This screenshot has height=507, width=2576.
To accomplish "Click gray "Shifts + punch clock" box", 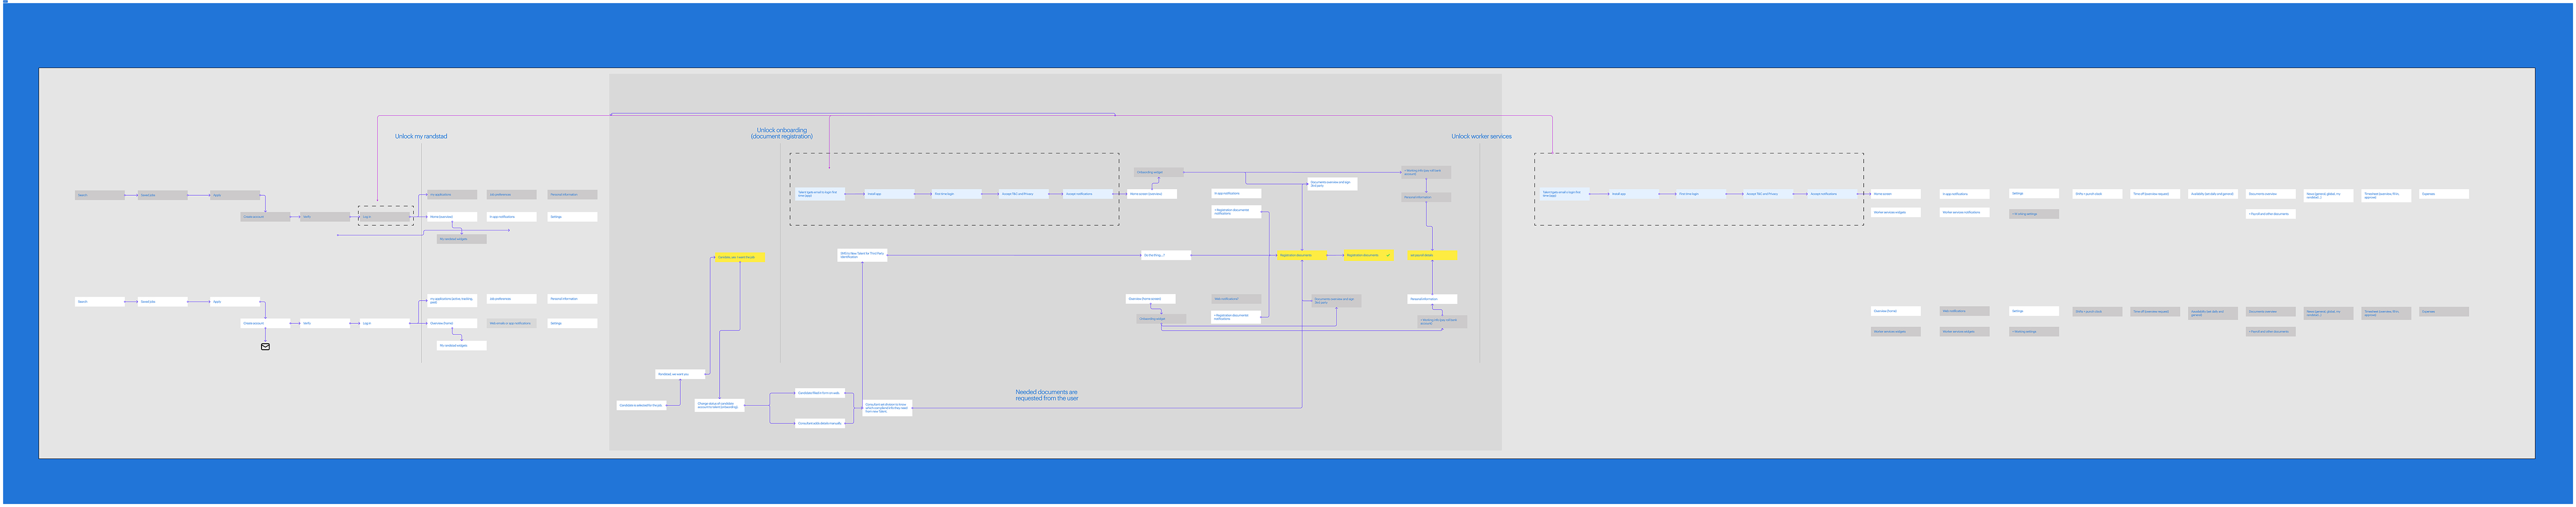I will point(2097,312).
